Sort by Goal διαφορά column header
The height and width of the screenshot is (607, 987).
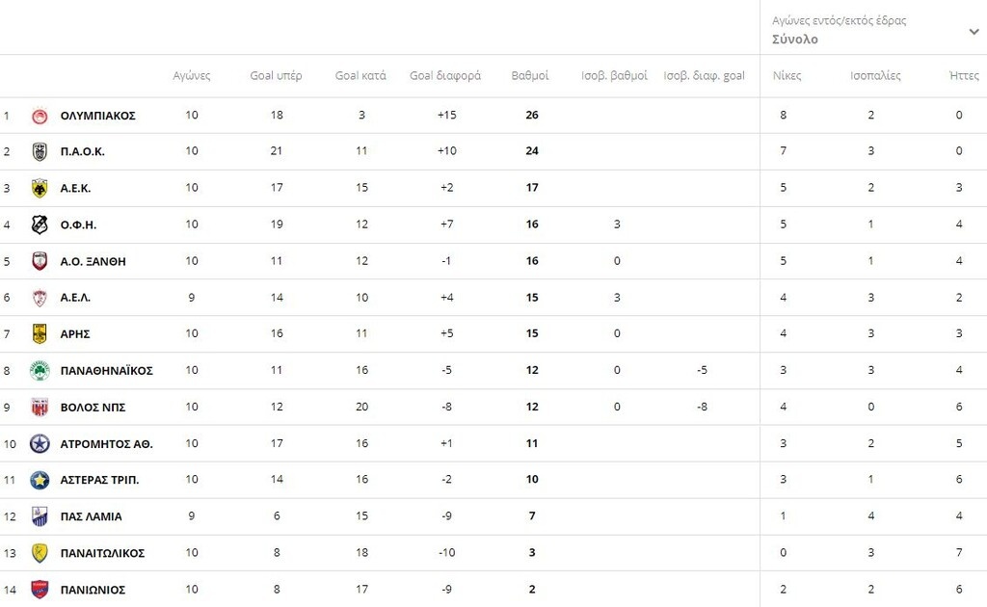point(445,76)
